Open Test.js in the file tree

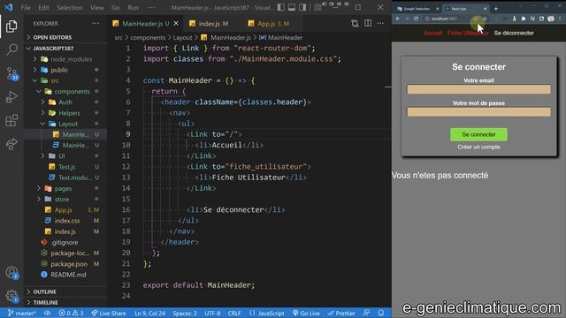67,167
